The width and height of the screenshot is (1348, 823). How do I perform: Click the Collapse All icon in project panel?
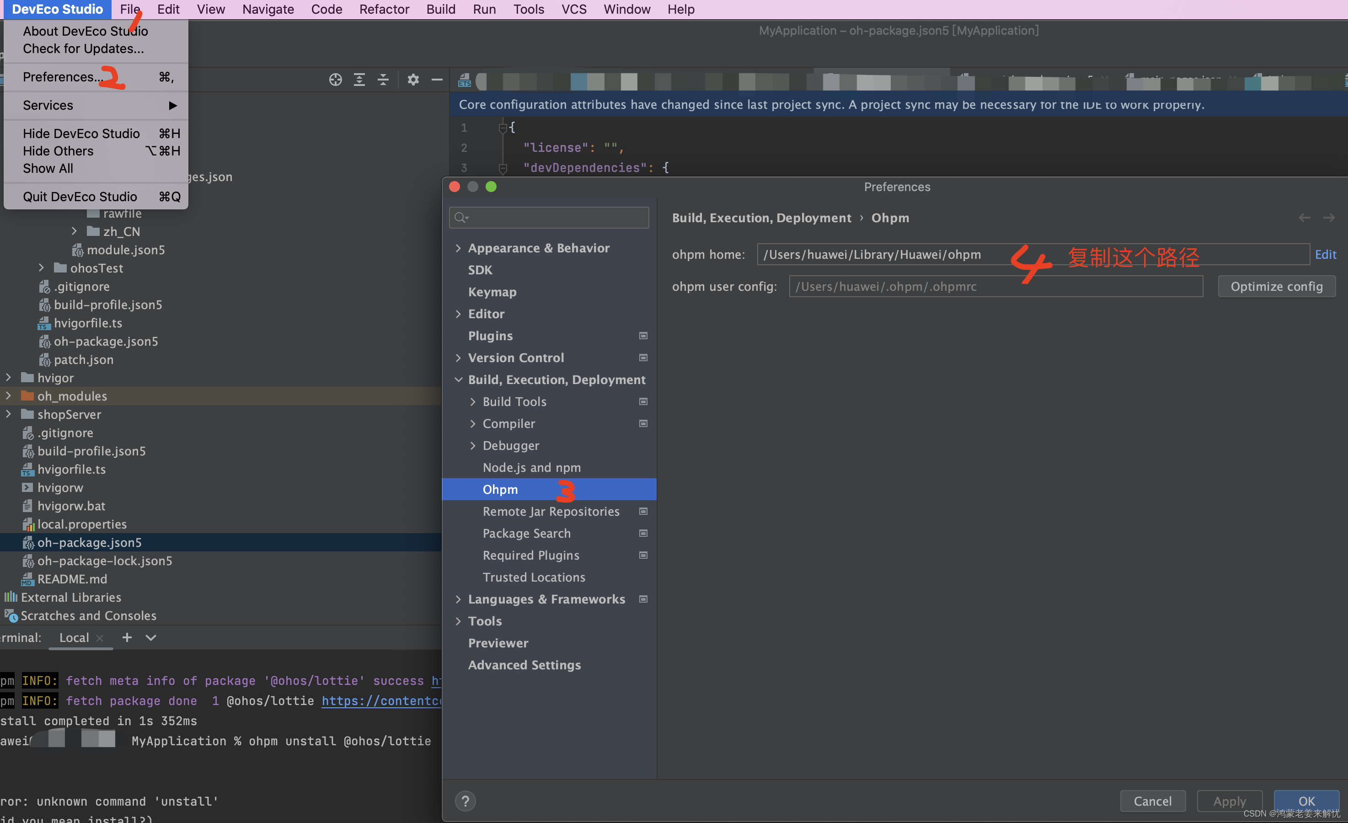coord(383,80)
